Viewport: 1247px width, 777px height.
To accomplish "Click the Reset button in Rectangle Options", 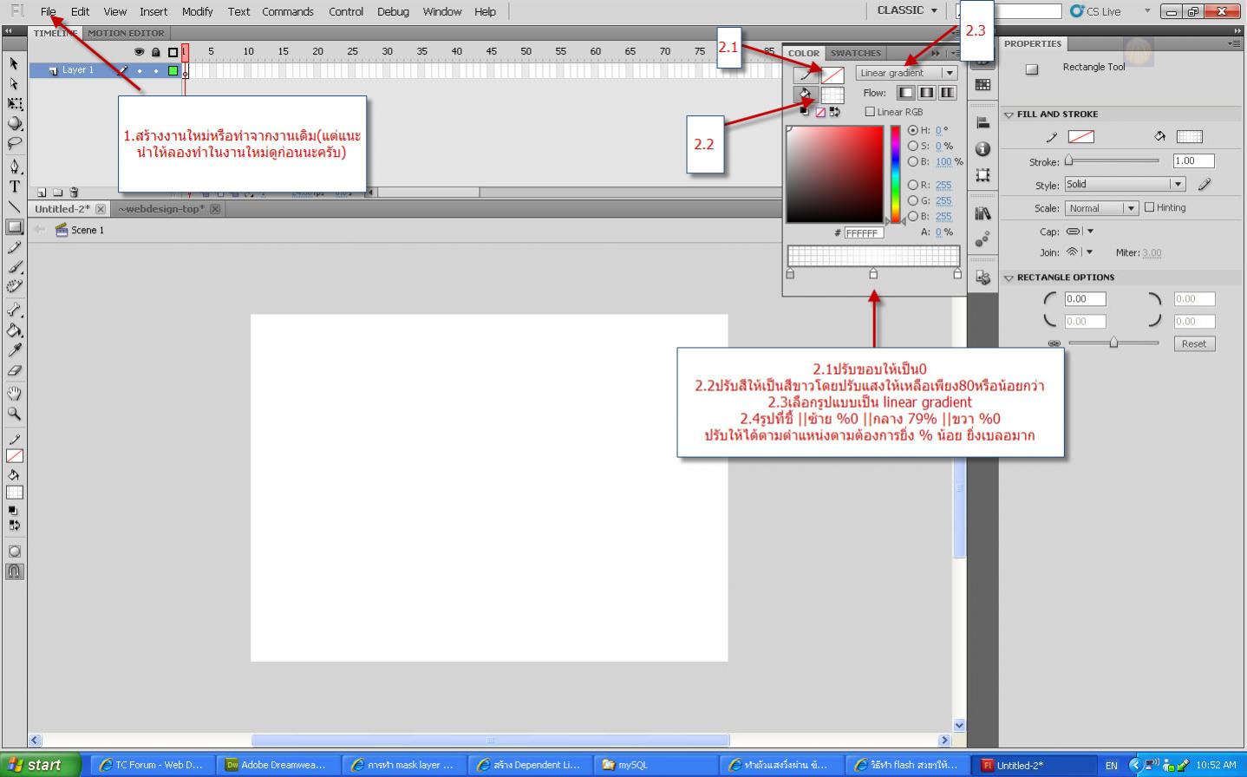I will 1193,343.
